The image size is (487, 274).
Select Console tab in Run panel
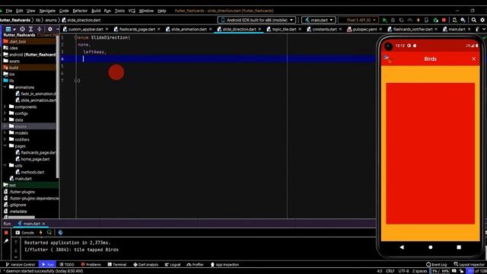24,232
